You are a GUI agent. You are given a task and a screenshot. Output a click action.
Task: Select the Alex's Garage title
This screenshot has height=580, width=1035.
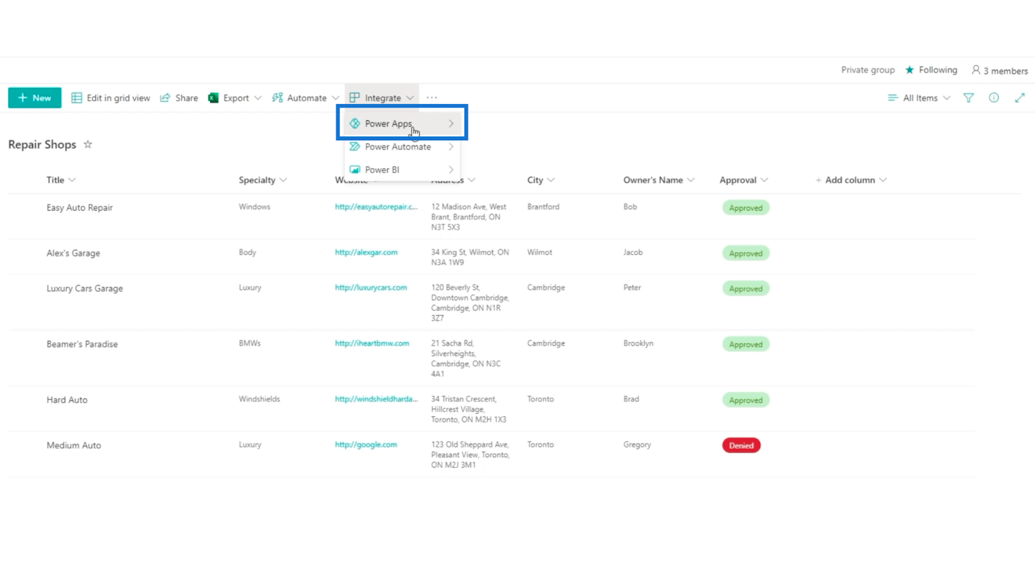(x=73, y=253)
